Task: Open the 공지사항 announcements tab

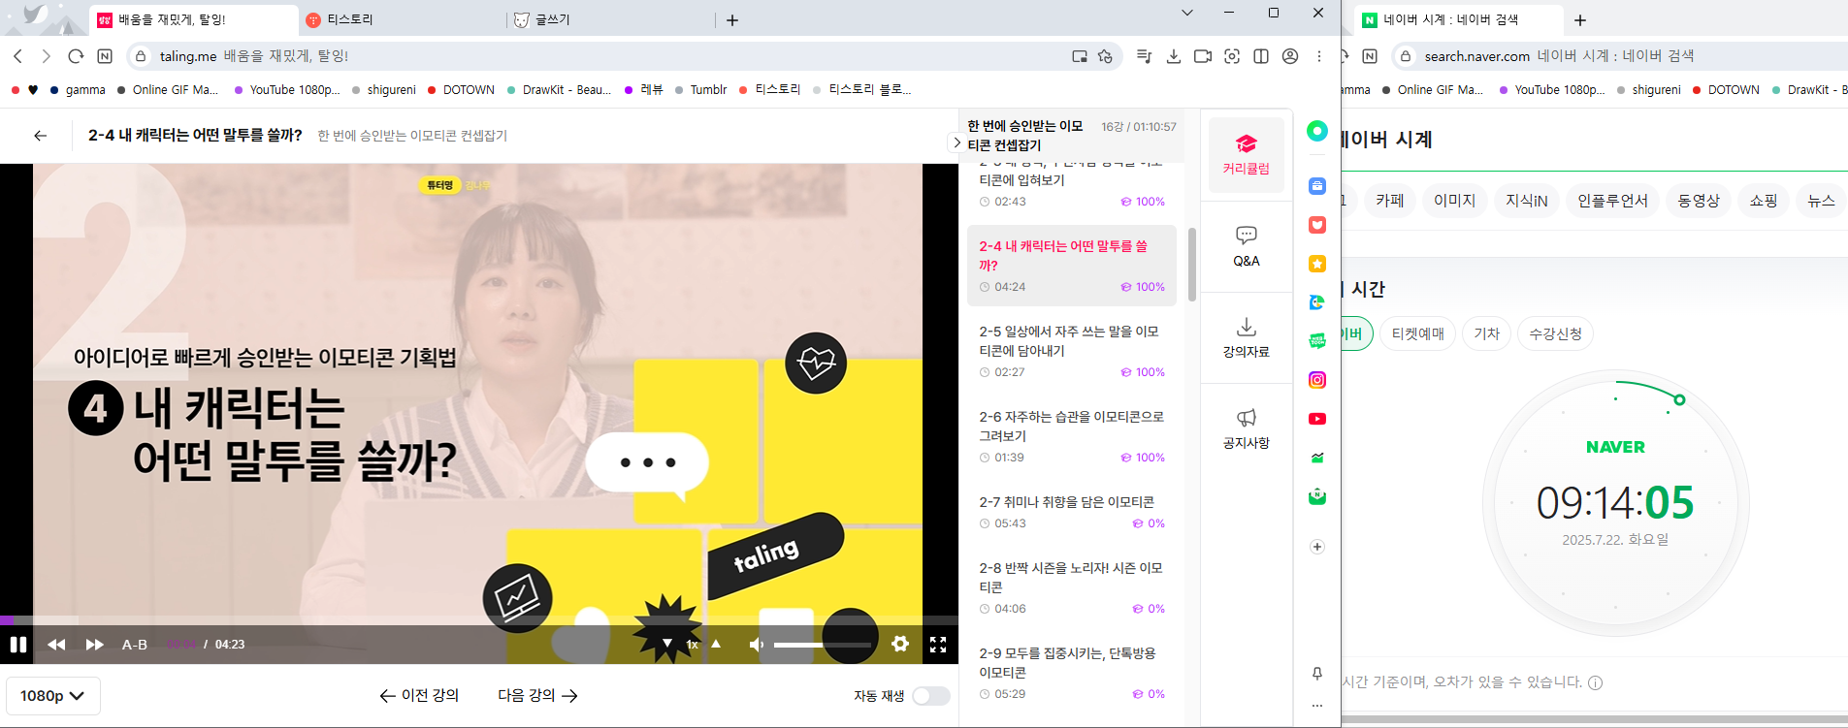Action: [1247, 428]
